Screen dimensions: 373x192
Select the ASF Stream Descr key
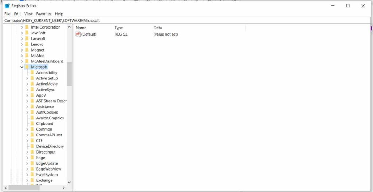pos(51,101)
